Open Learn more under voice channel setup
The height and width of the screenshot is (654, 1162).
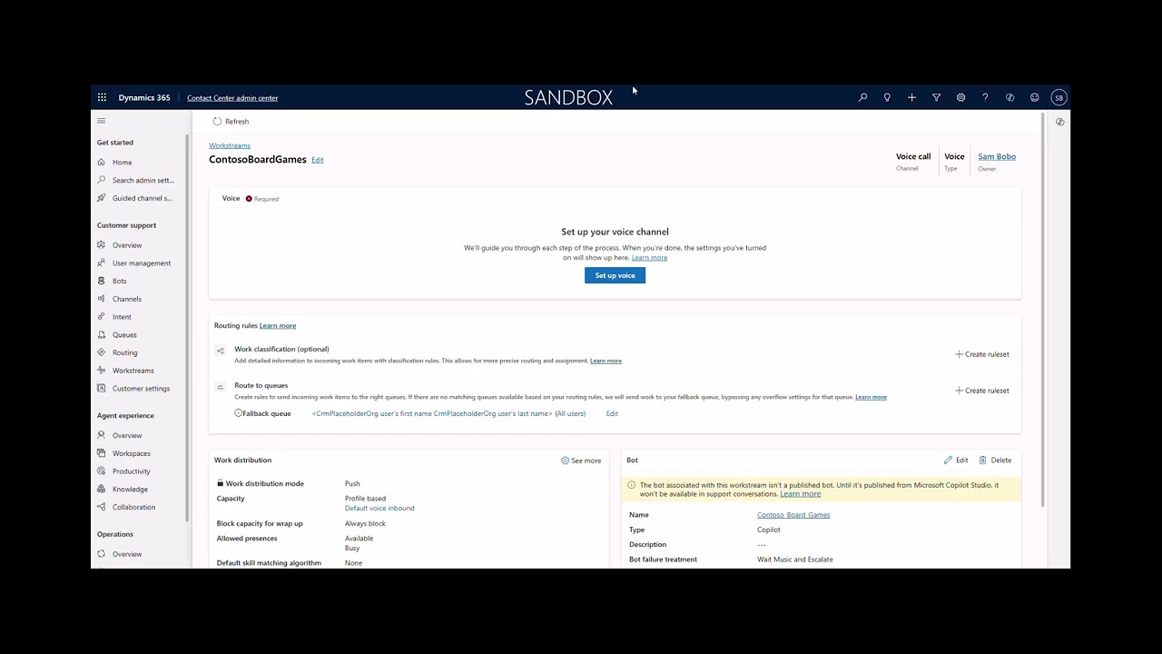click(x=649, y=258)
